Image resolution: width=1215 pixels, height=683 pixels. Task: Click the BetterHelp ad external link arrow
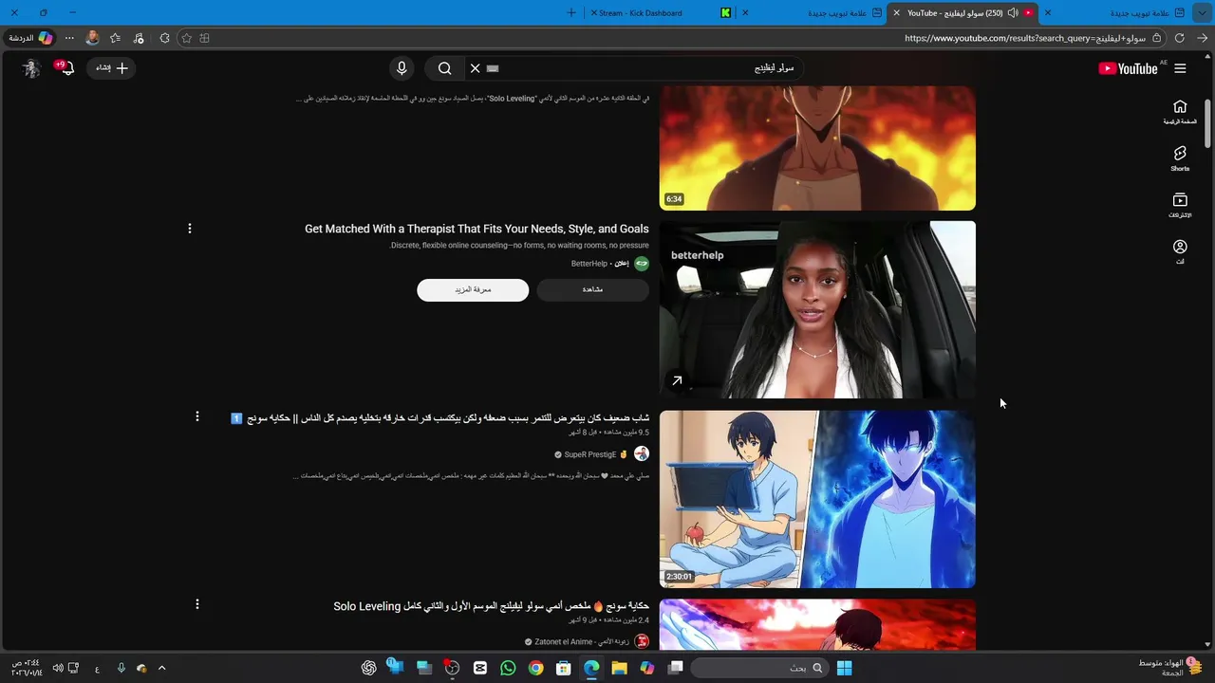pos(677,380)
